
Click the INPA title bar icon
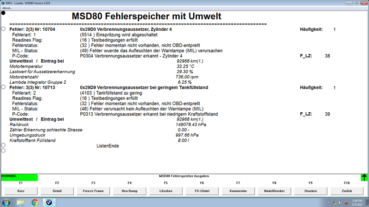(3, 3)
